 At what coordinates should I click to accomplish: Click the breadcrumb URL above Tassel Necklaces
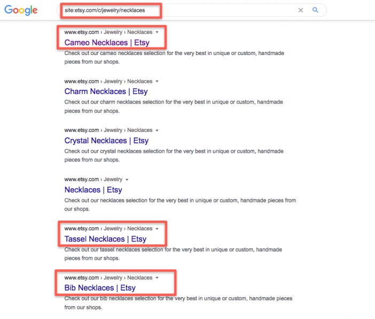coord(108,229)
